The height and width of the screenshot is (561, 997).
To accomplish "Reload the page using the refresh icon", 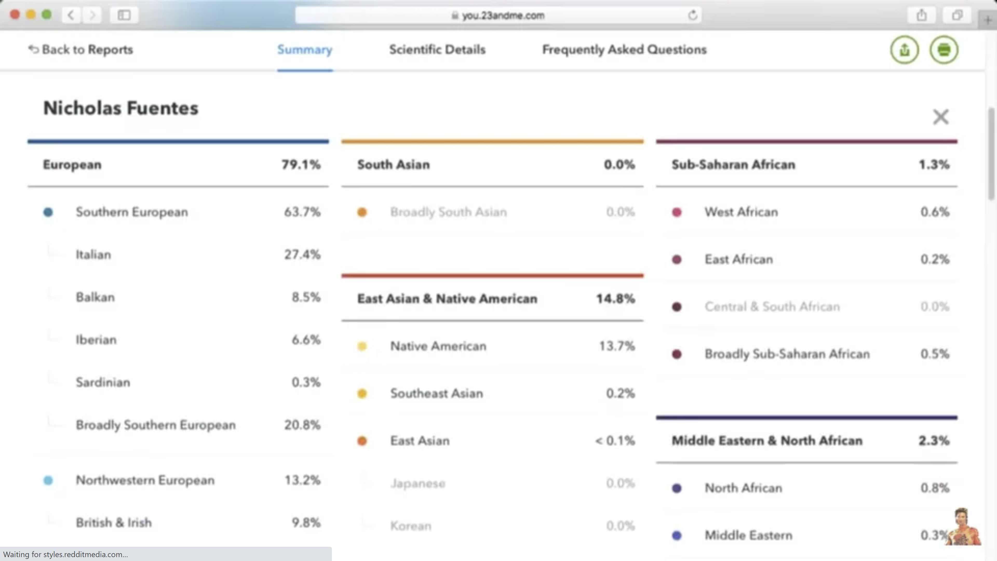I will pyautogui.click(x=692, y=15).
